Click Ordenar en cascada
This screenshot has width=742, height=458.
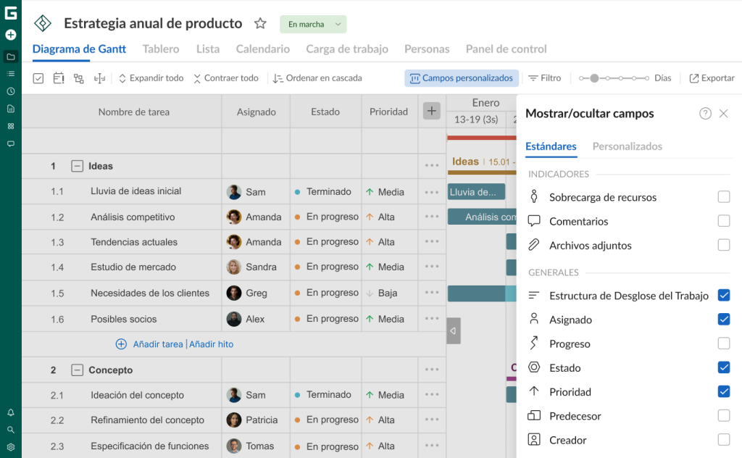317,78
